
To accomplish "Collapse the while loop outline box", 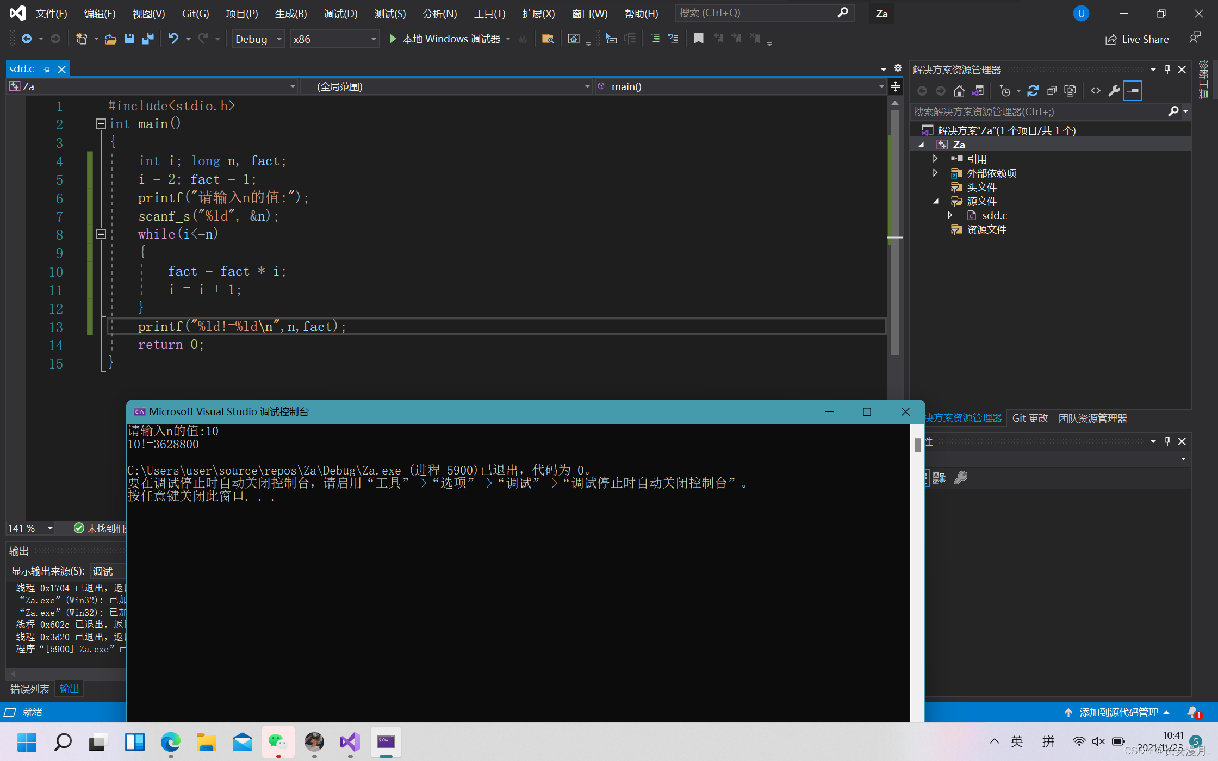I will pos(101,234).
